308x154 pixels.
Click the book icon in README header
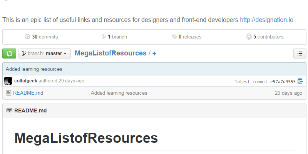coord(9,110)
